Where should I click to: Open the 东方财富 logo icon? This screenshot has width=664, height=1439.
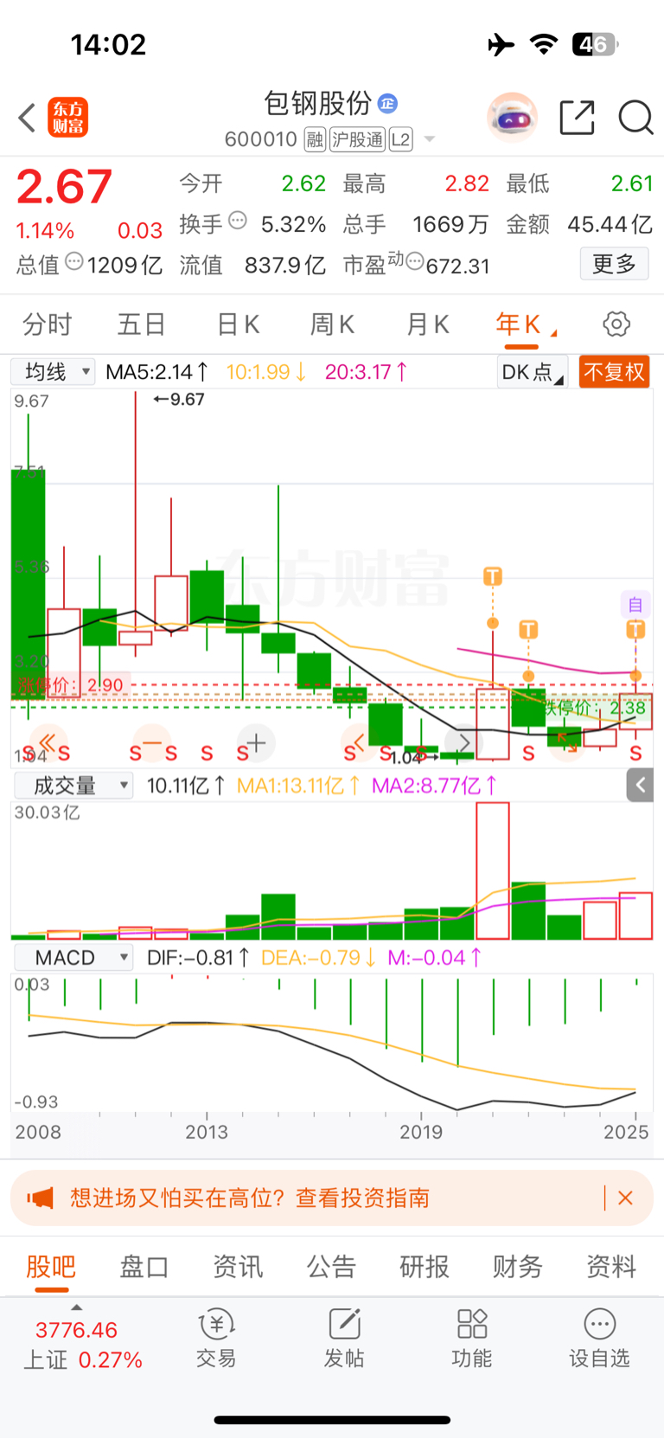coord(68,118)
